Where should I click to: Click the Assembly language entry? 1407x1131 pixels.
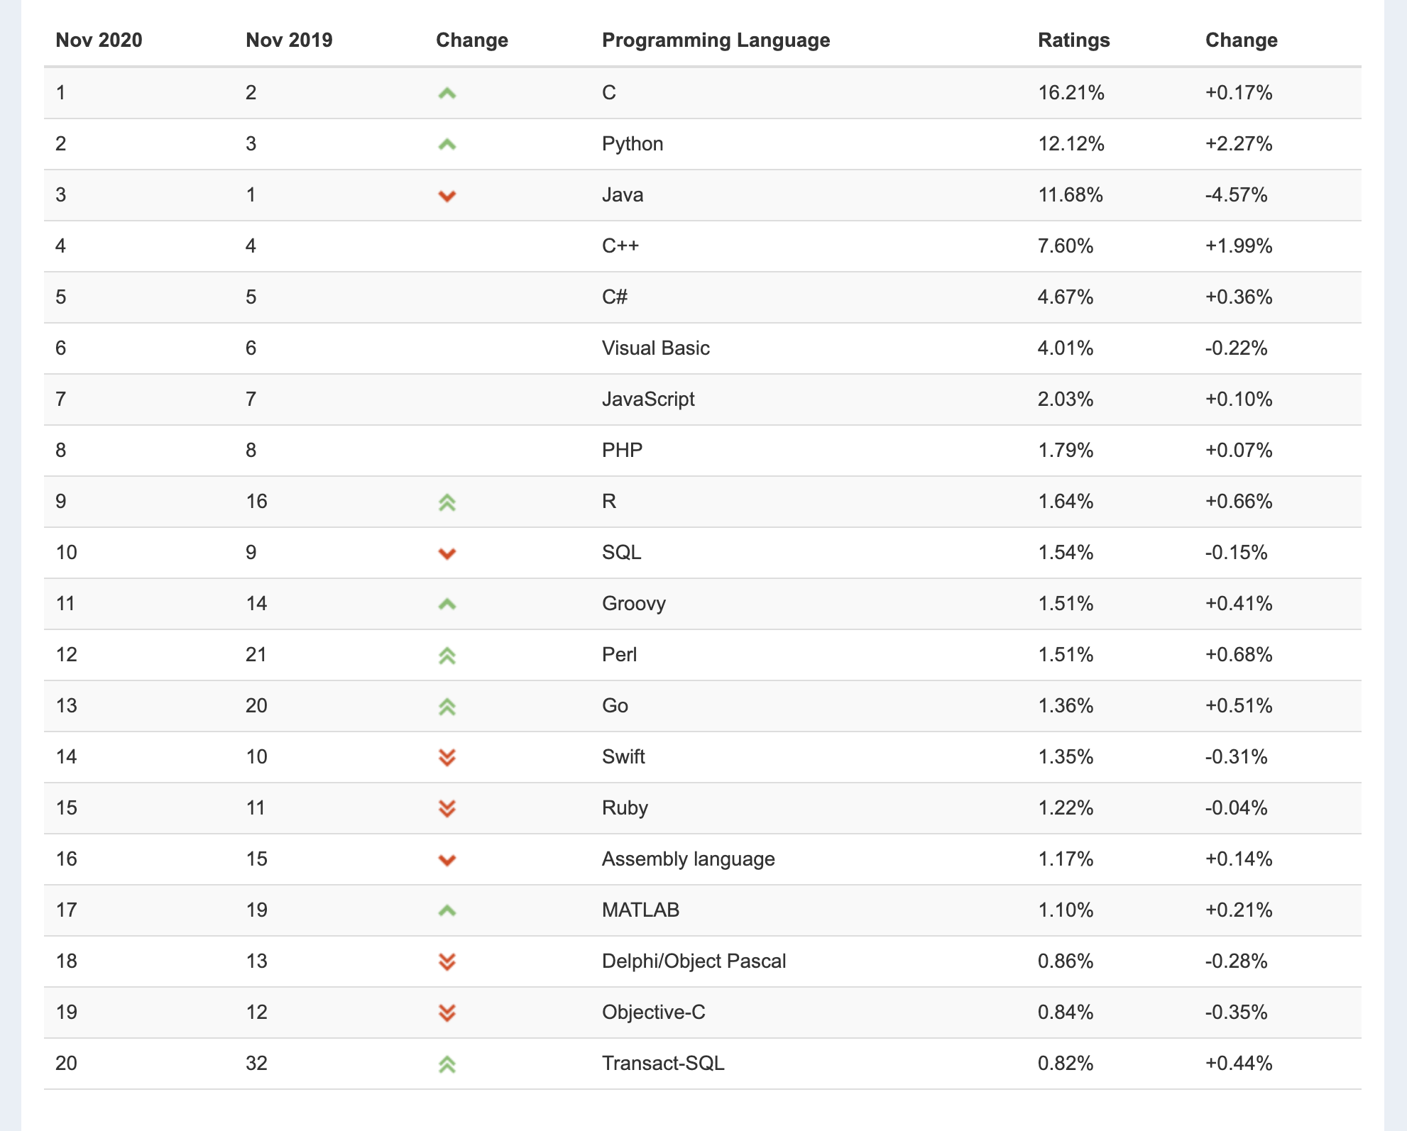688,859
